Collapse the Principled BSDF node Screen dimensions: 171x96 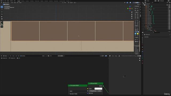[69, 86]
